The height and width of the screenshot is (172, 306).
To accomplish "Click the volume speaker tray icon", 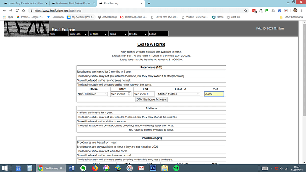I will [x=281, y=168].
